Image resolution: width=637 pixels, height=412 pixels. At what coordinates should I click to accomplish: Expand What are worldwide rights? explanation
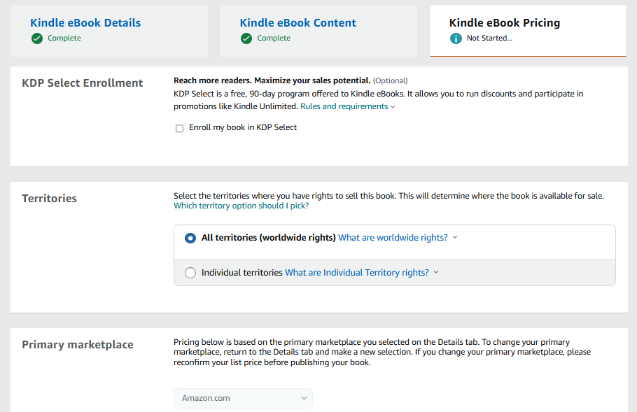click(x=393, y=238)
